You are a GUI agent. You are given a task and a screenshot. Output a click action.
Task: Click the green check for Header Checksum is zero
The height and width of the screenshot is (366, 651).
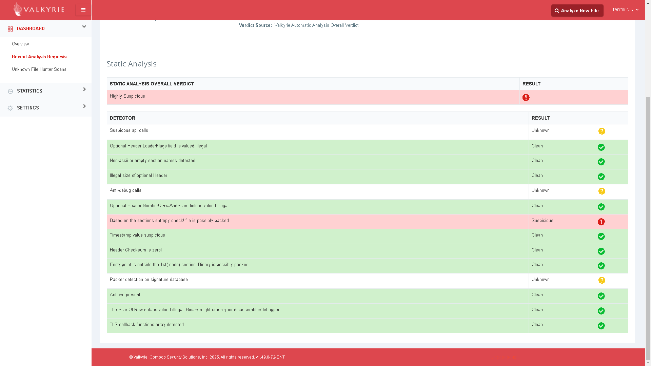[x=601, y=251]
